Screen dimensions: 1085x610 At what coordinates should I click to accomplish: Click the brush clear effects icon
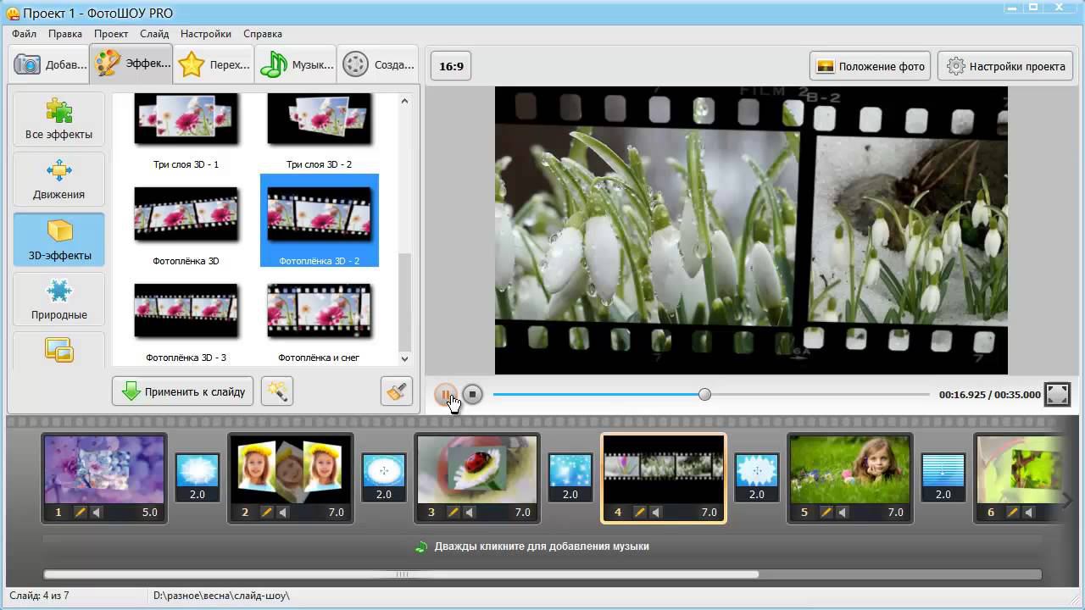click(x=397, y=391)
